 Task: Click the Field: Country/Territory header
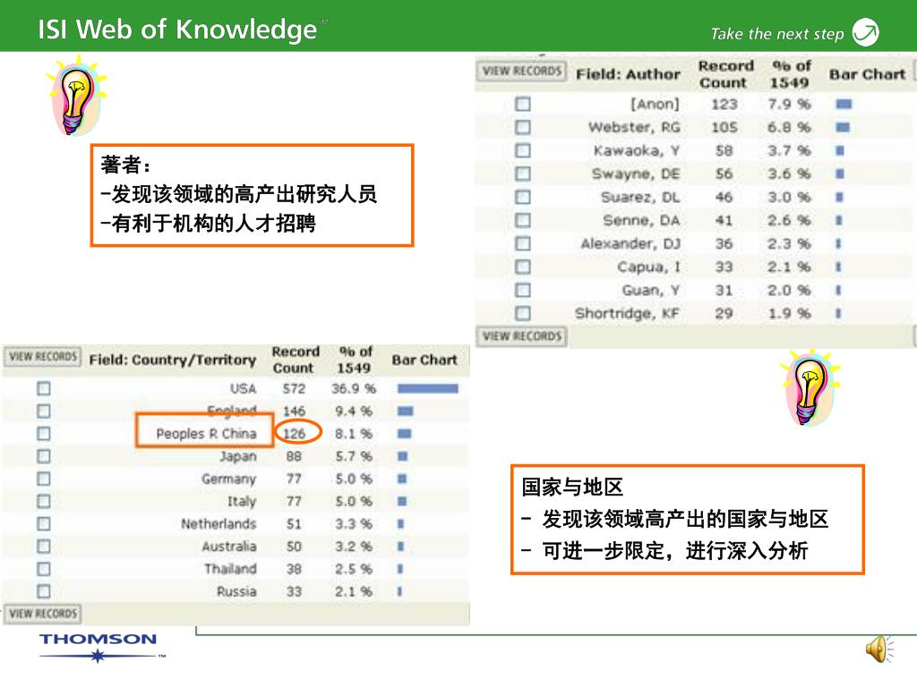click(173, 360)
